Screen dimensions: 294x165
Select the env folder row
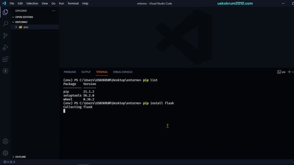[35, 27]
